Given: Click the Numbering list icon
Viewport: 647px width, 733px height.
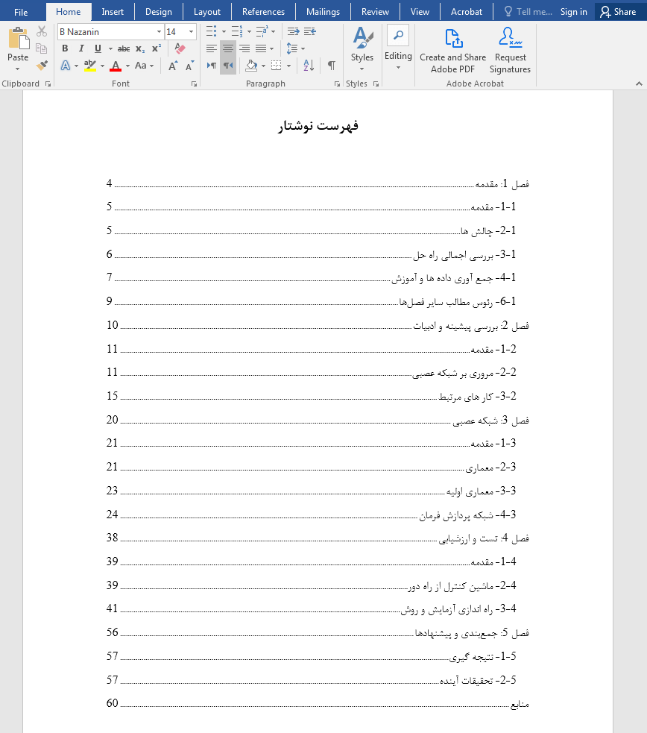Looking at the screenshot, I should click(x=237, y=31).
